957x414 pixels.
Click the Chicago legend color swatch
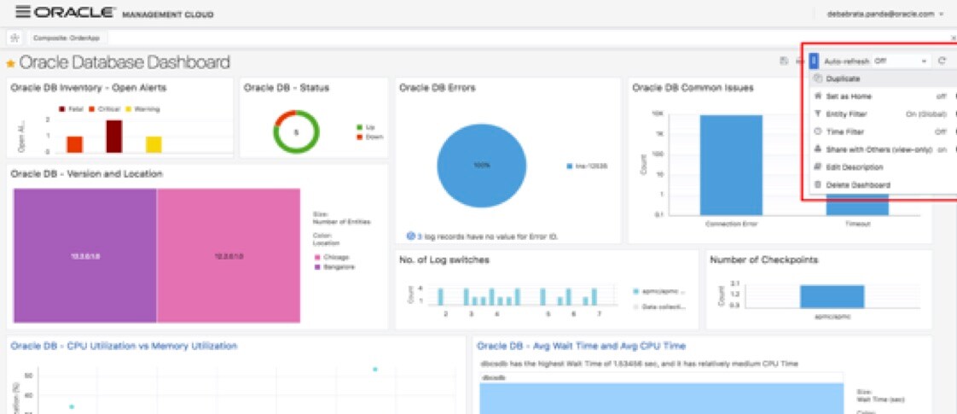316,257
